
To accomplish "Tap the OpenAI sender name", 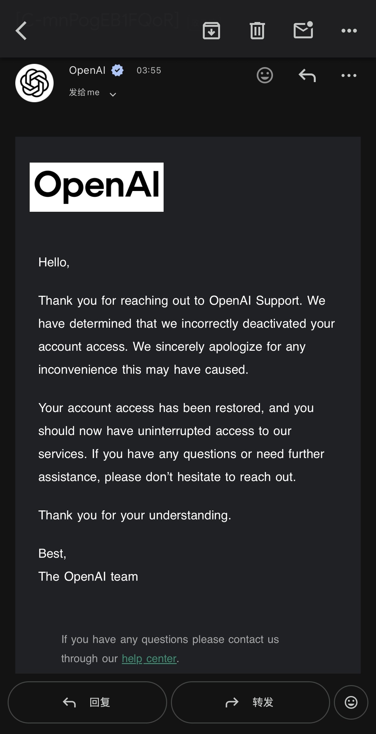I will (87, 70).
